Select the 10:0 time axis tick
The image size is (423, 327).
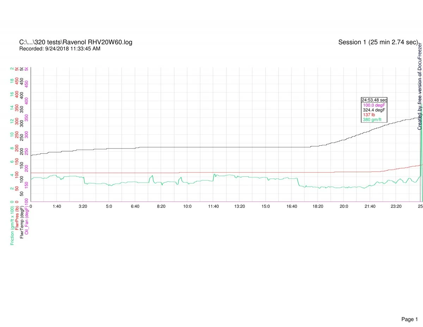pyautogui.click(x=187, y=206)
